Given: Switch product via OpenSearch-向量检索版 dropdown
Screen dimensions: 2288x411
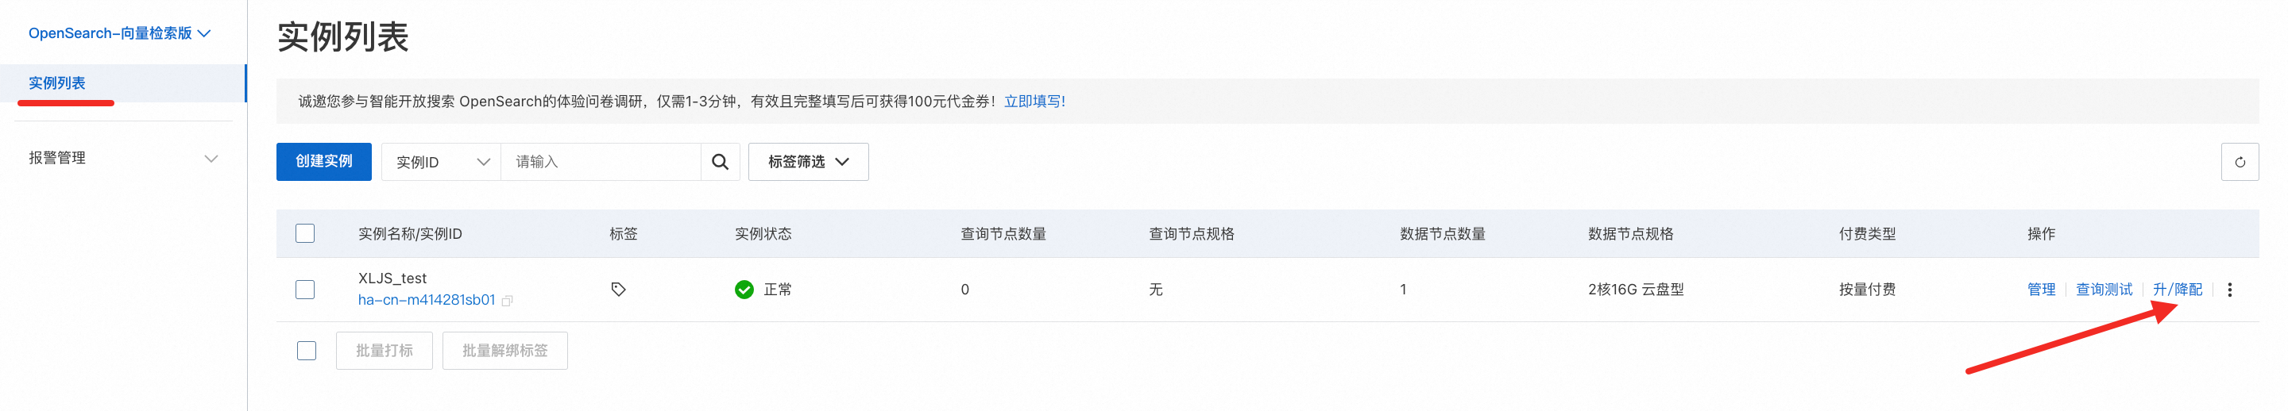Looking at the screenshot, I should point(119,34).
